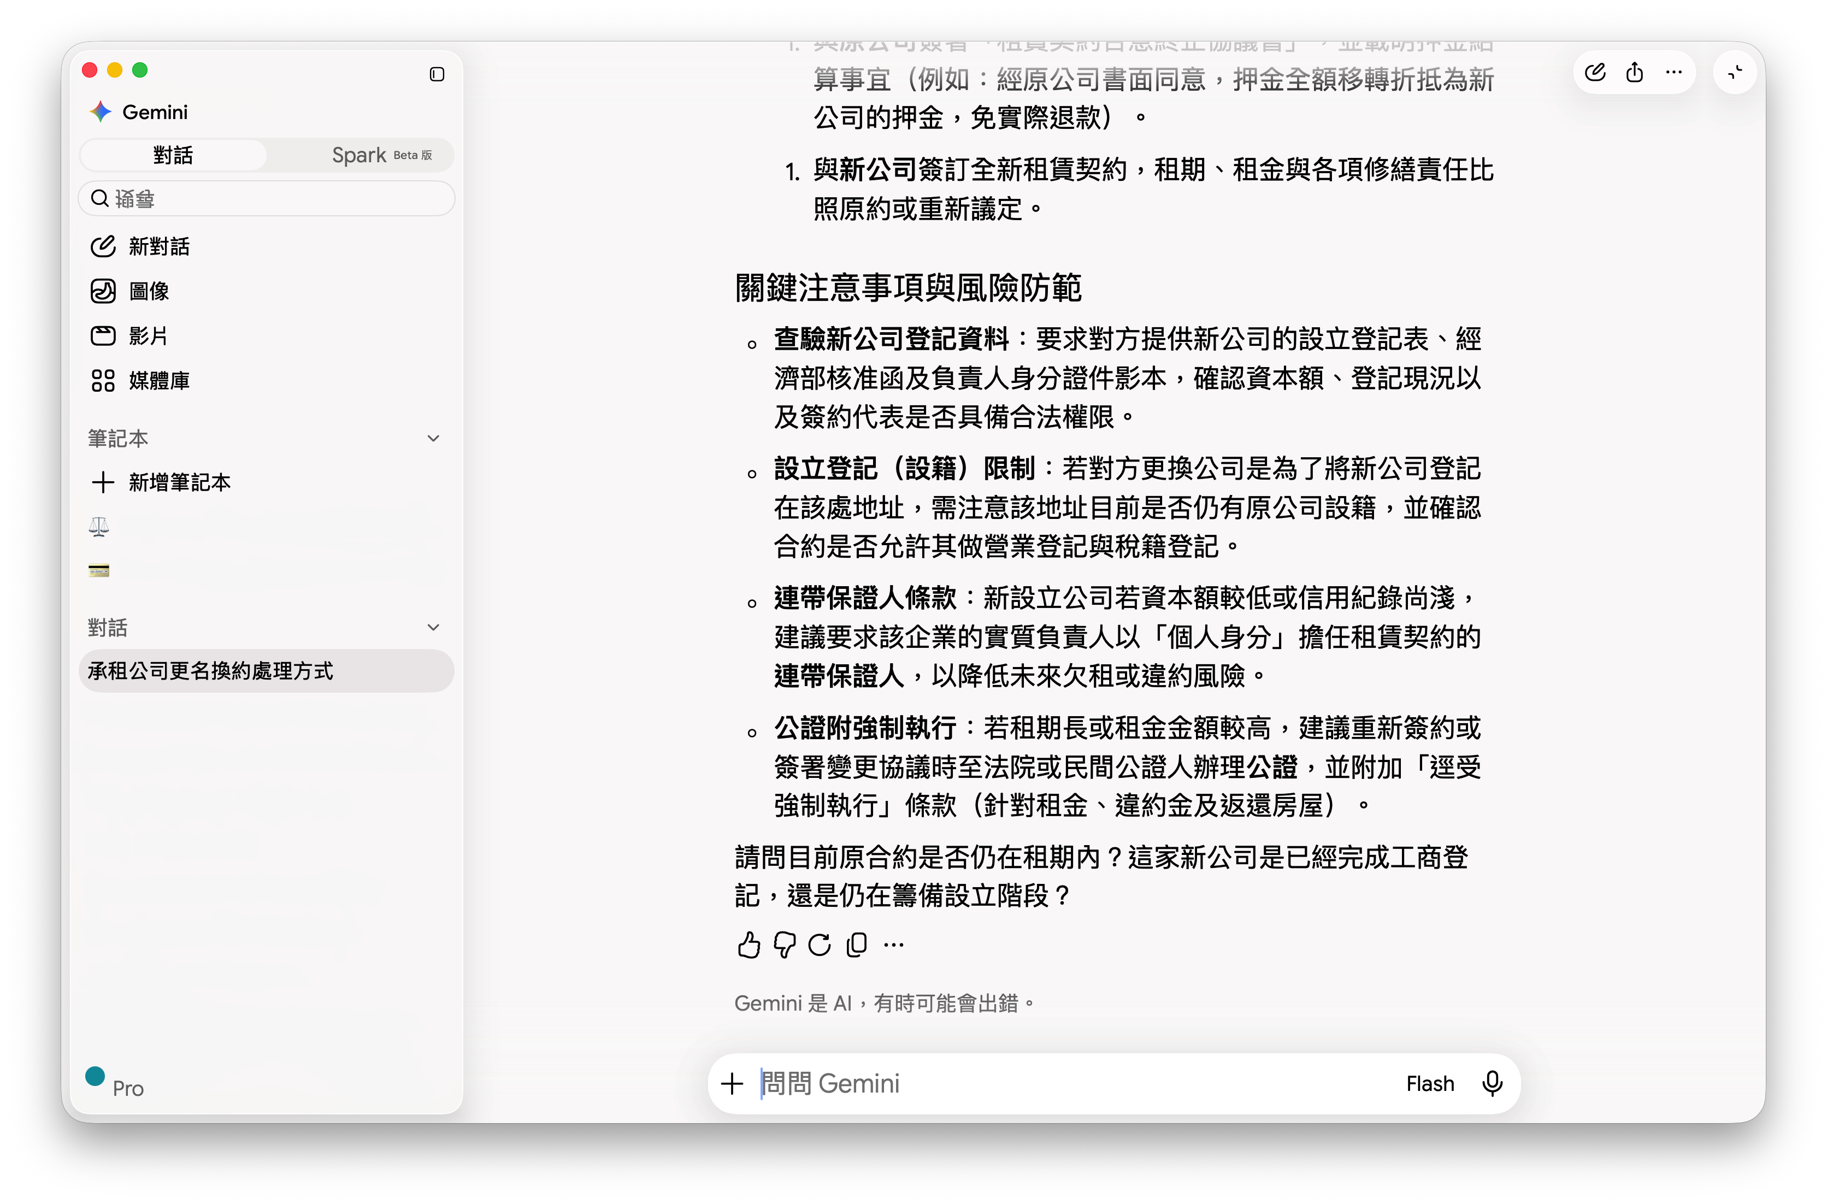Focus the sidebar search field
Image resolution: width=1827 pixels, height=1204 pixels.
(266, 199)
